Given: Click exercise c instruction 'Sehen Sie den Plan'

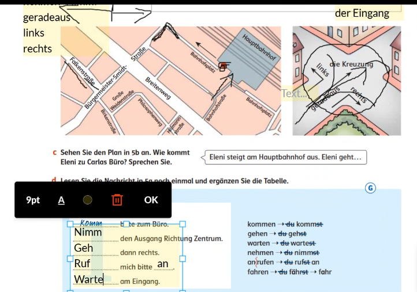Looking at the screenshot, I should click(x=125, y=157).
